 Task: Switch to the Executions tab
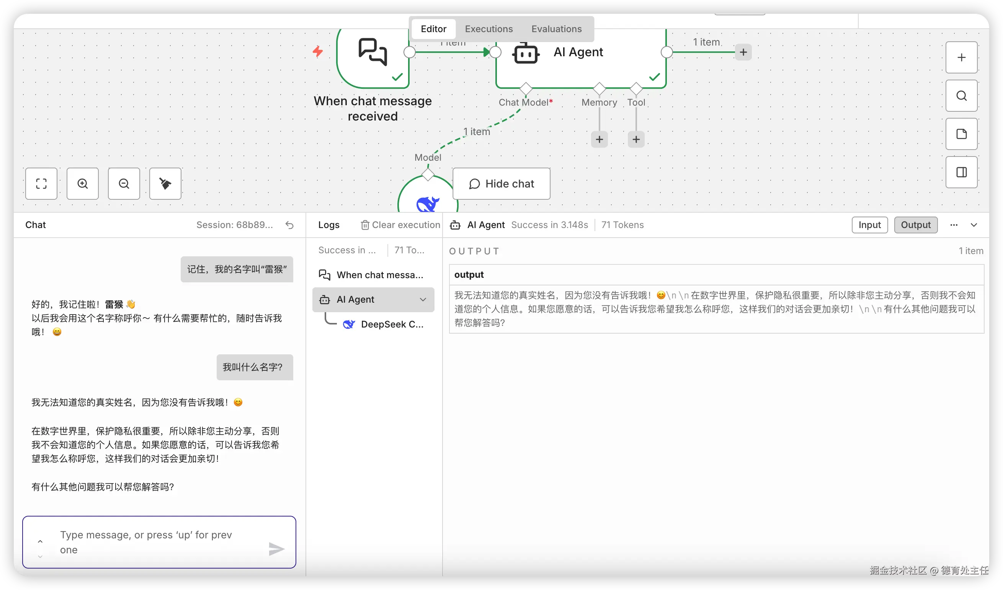click(488, 29)
